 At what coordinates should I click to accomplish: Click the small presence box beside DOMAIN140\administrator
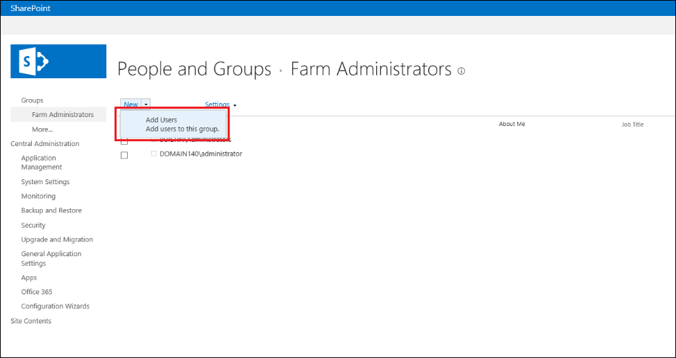click(154, 154)
